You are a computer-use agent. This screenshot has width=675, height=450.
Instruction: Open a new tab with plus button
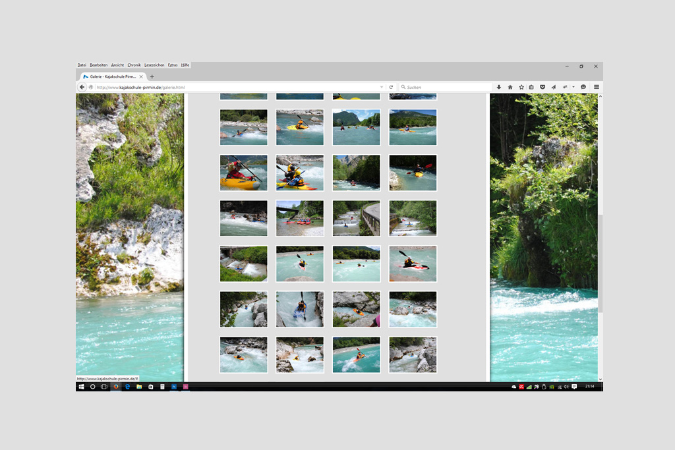(x=152, y=76)
